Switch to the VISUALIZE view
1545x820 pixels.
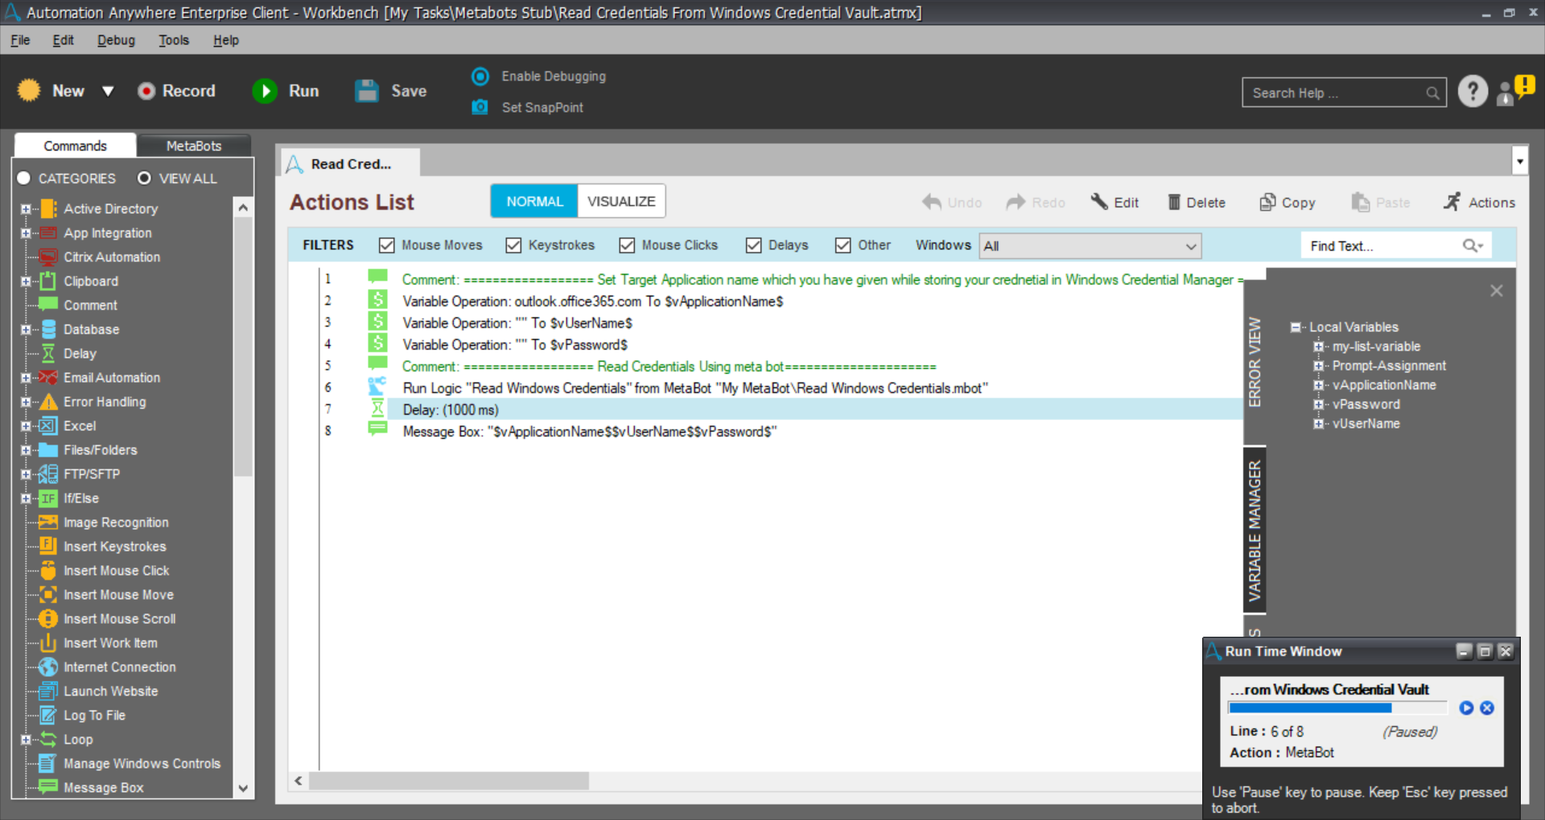[x=621, y=202]
